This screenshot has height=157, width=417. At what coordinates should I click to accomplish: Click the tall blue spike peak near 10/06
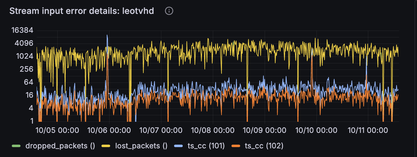pyautogui.click(x=107, y=36)
